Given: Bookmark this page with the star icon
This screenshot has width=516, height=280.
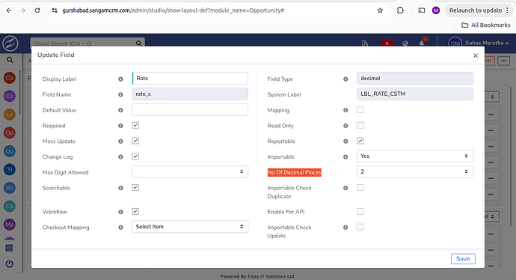Looking at the screenshot, I should coord(380,10).
